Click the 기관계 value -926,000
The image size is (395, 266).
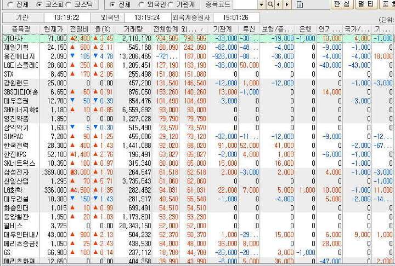click(x=225, y=56)
